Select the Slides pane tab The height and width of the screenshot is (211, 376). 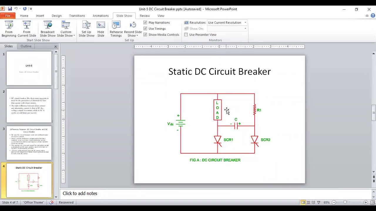tap(9, 46)
